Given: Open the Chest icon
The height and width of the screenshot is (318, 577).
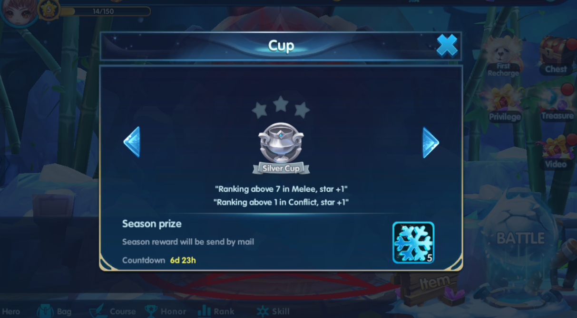Looking at the screenshot, I should 557,56.
